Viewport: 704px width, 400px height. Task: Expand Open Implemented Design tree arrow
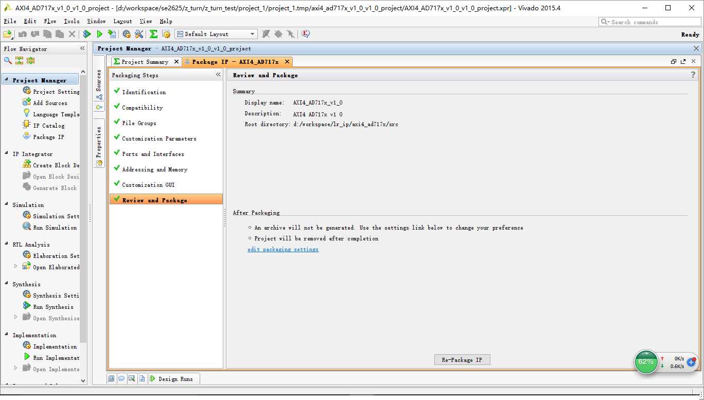(x=15, y=368)
